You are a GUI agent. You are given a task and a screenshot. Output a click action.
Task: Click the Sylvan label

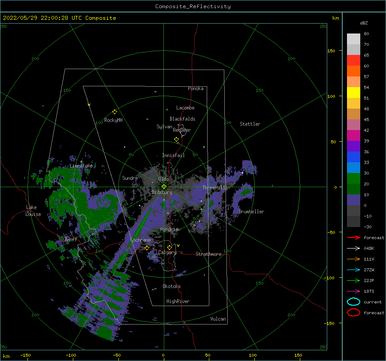pyautogui.click(x=164, y=127)
